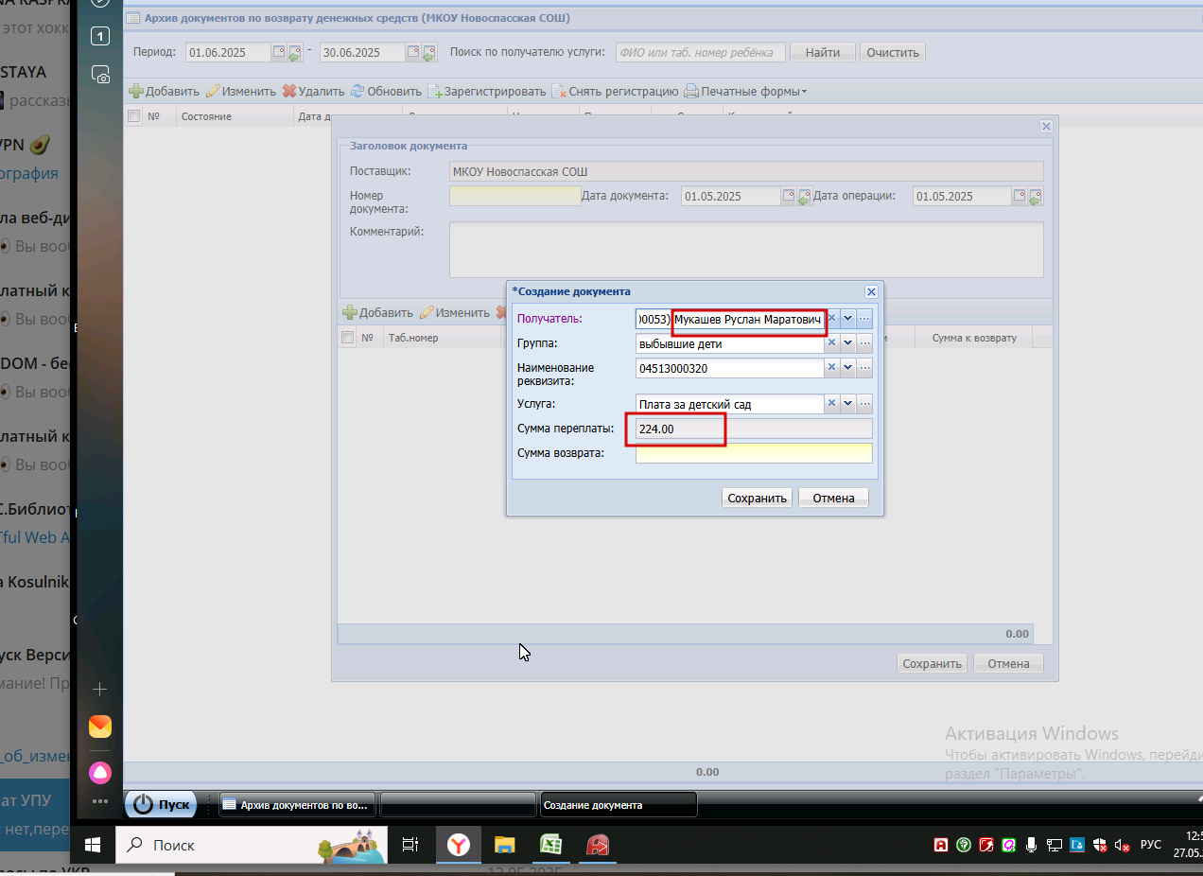Open Excel from Windows taskbar
This screenshot has width=1203, height=876.
click(x=551, y=845)
